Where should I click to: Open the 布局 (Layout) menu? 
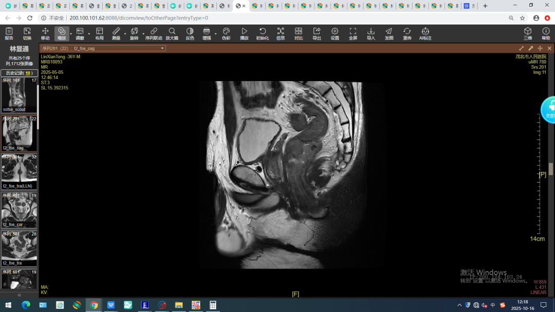99,33
